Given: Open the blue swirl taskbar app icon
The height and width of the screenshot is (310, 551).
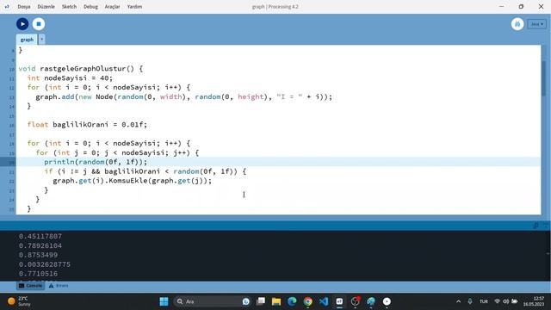Looking at the screenshot, I should coord(371,301).
